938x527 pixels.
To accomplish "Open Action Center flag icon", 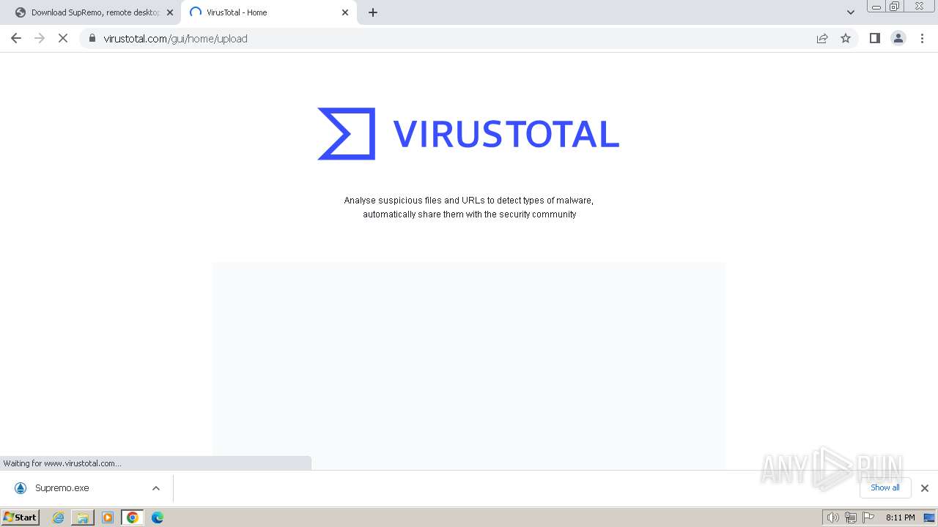I will click(868, 517).
